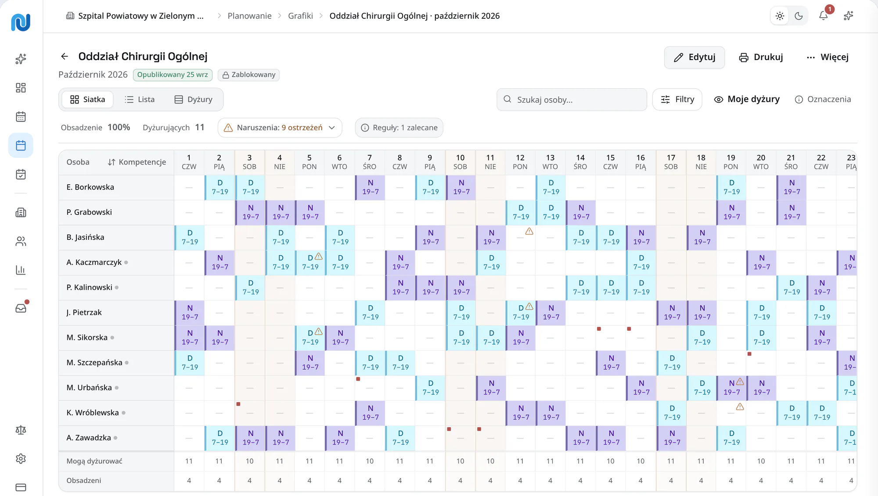The height and width of the screenshot is (496, 878).
Task: Select E. Borkowska night shift on day 7
Action: 370,187
